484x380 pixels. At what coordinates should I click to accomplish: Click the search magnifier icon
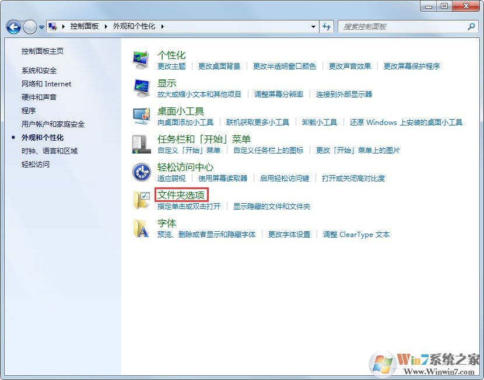(x=471, y=26)
